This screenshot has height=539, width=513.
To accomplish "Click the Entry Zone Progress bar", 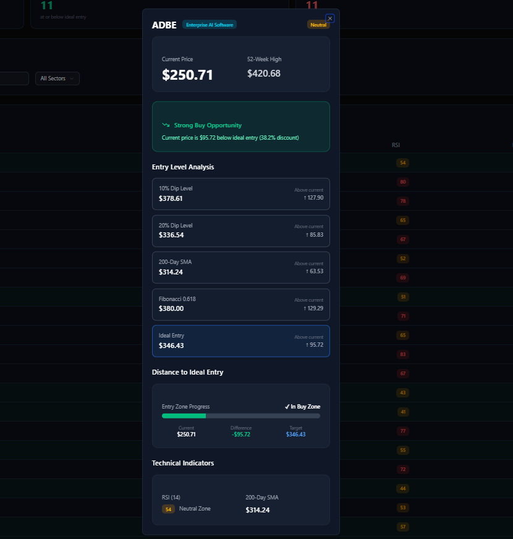I will [240, 416].
